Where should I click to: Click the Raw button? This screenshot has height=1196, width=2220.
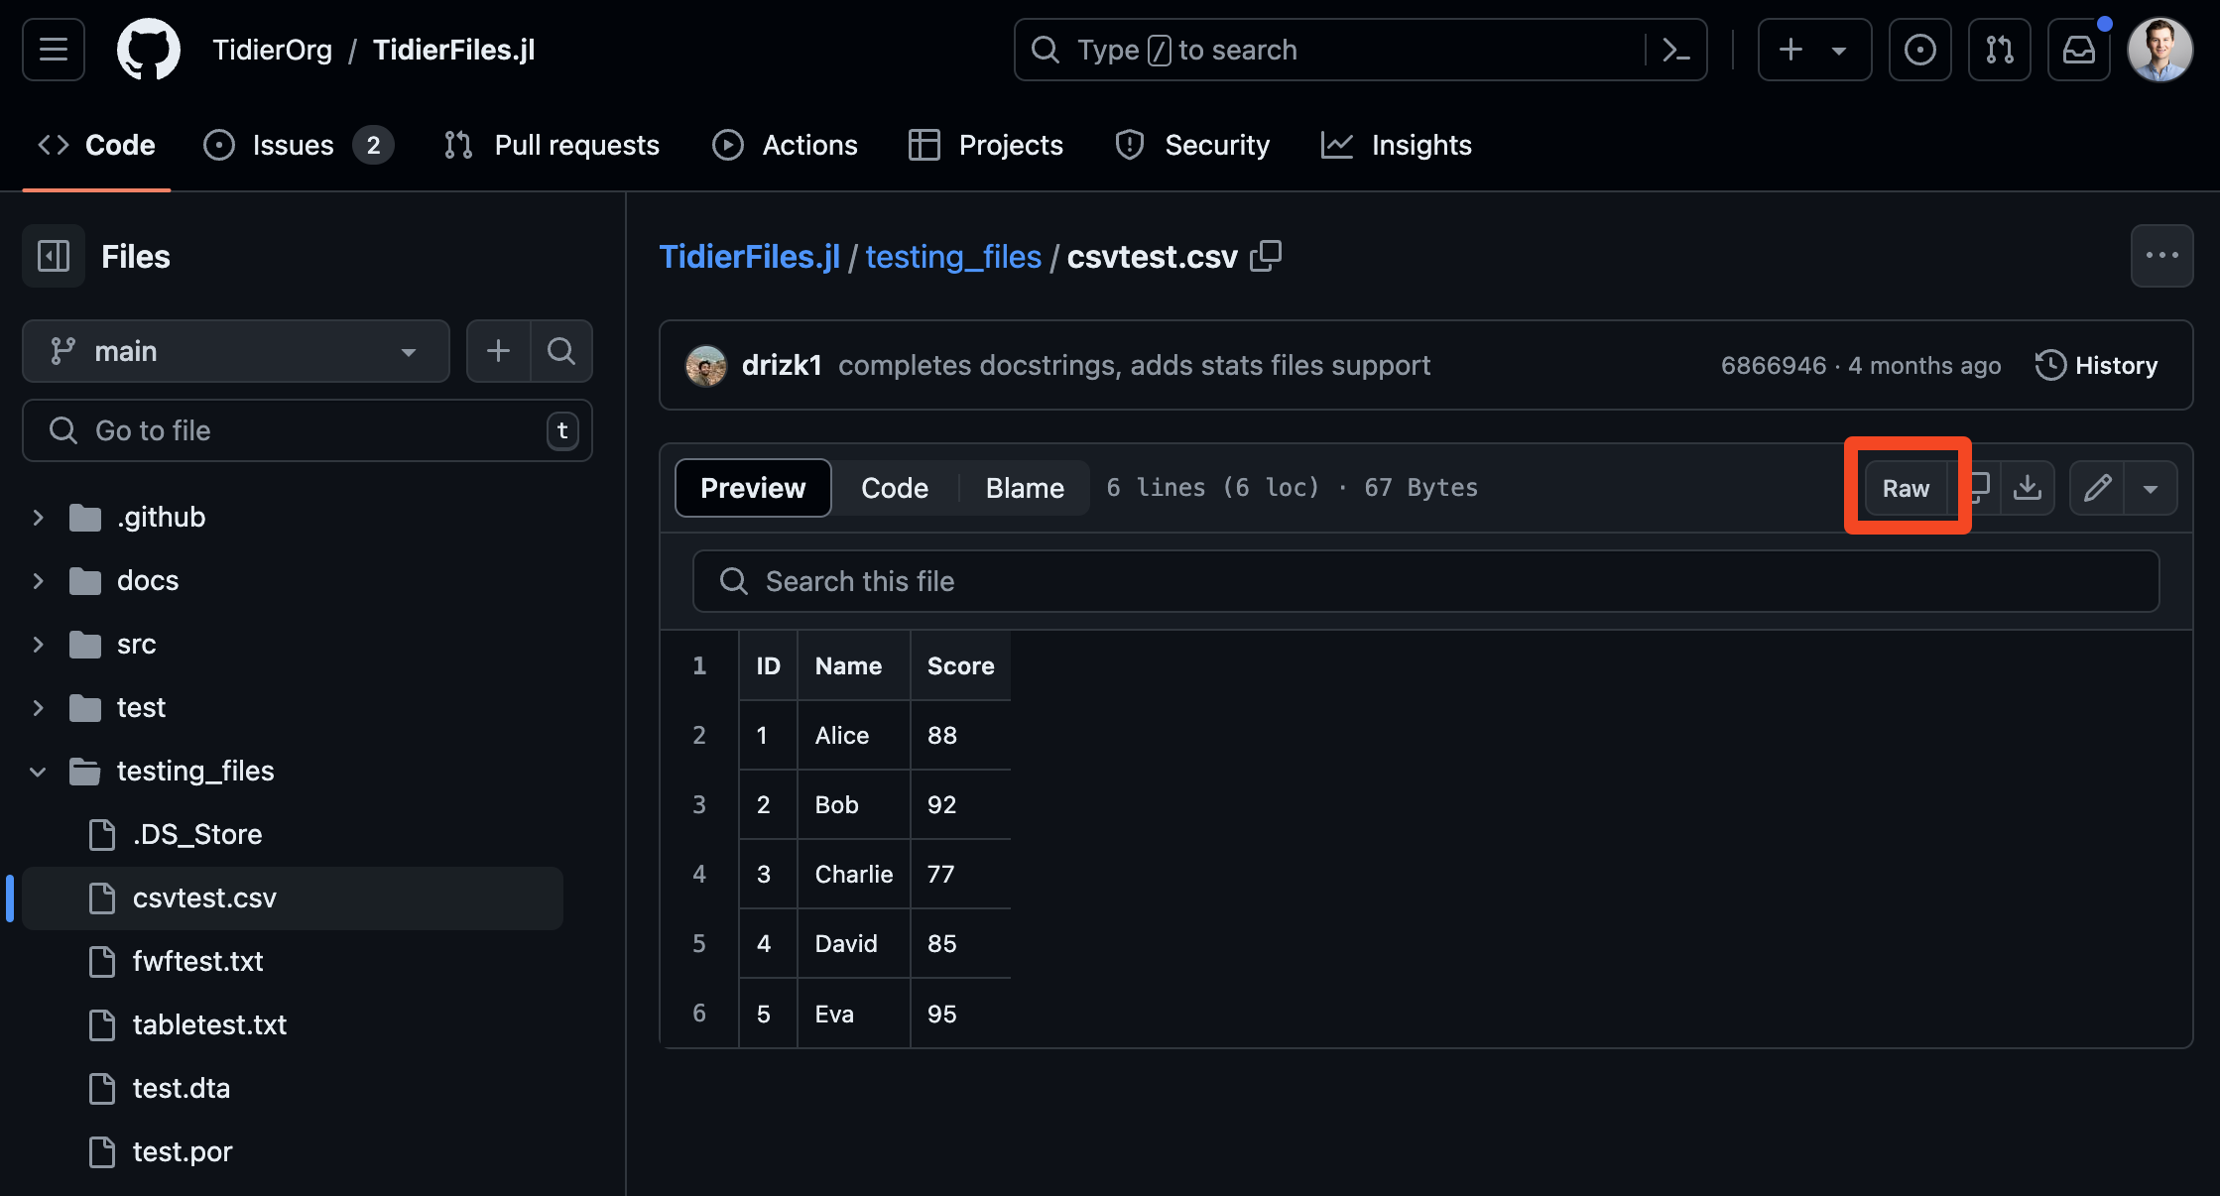[1906, 488]
